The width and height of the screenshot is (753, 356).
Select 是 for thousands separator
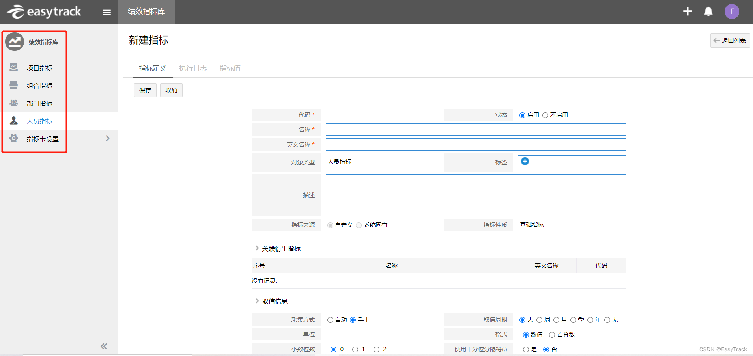(x=526, y=349)
